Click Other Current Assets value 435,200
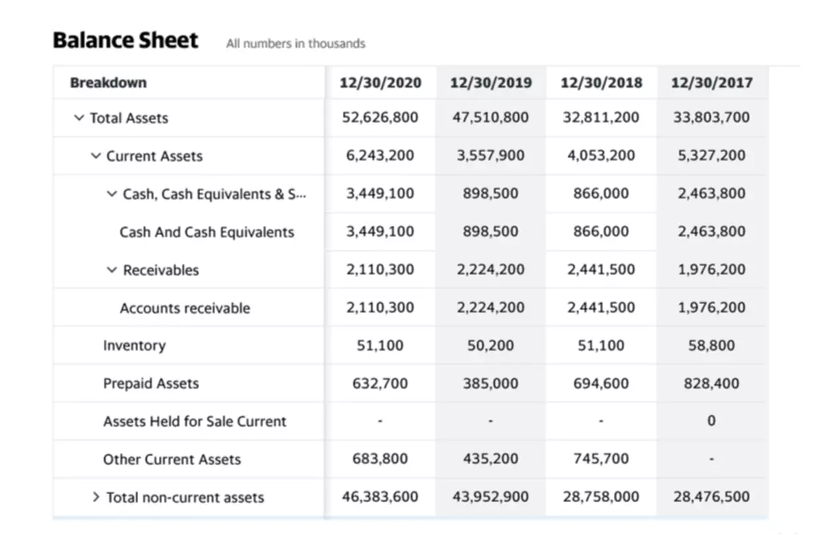Screen dimensions: 821x534 [x=490, y=458]
